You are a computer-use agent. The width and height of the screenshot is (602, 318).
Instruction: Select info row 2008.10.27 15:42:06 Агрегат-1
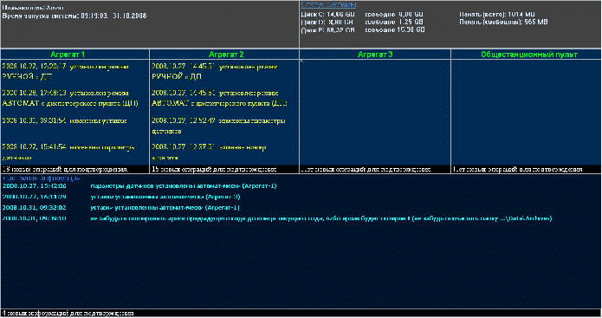[139, 186]
